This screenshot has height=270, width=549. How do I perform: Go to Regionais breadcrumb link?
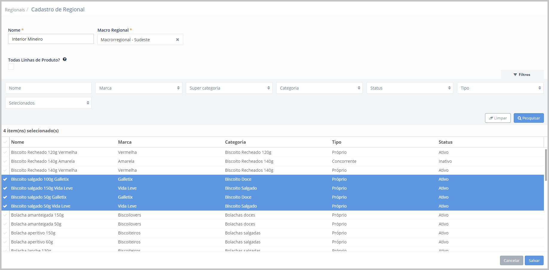tap(15, 10)
